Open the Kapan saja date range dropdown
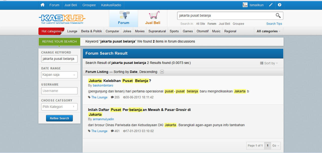The width and height of the screenshot is (322, 153). point(59,75)
